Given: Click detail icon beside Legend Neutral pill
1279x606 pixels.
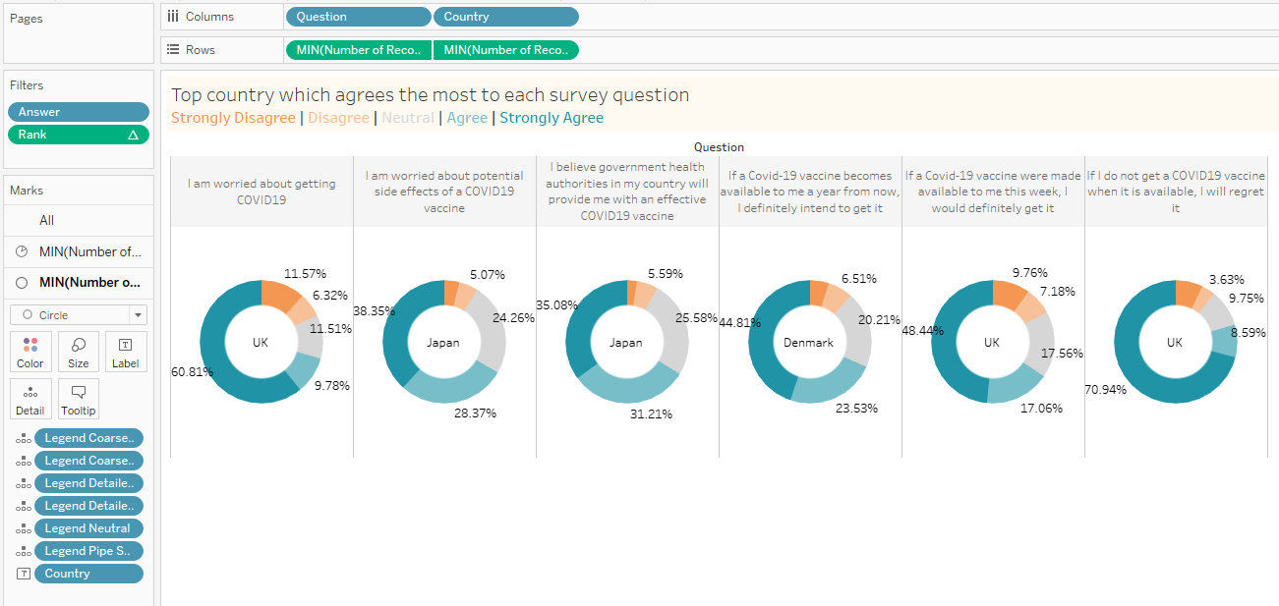Looking at the screenshot, I should pos(23,528).
